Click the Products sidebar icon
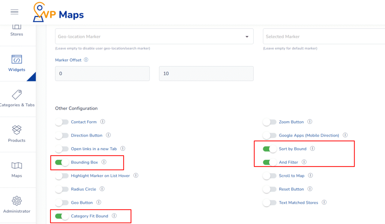The height and width of the screenshot is (224, 385). [x=17, y=134]
